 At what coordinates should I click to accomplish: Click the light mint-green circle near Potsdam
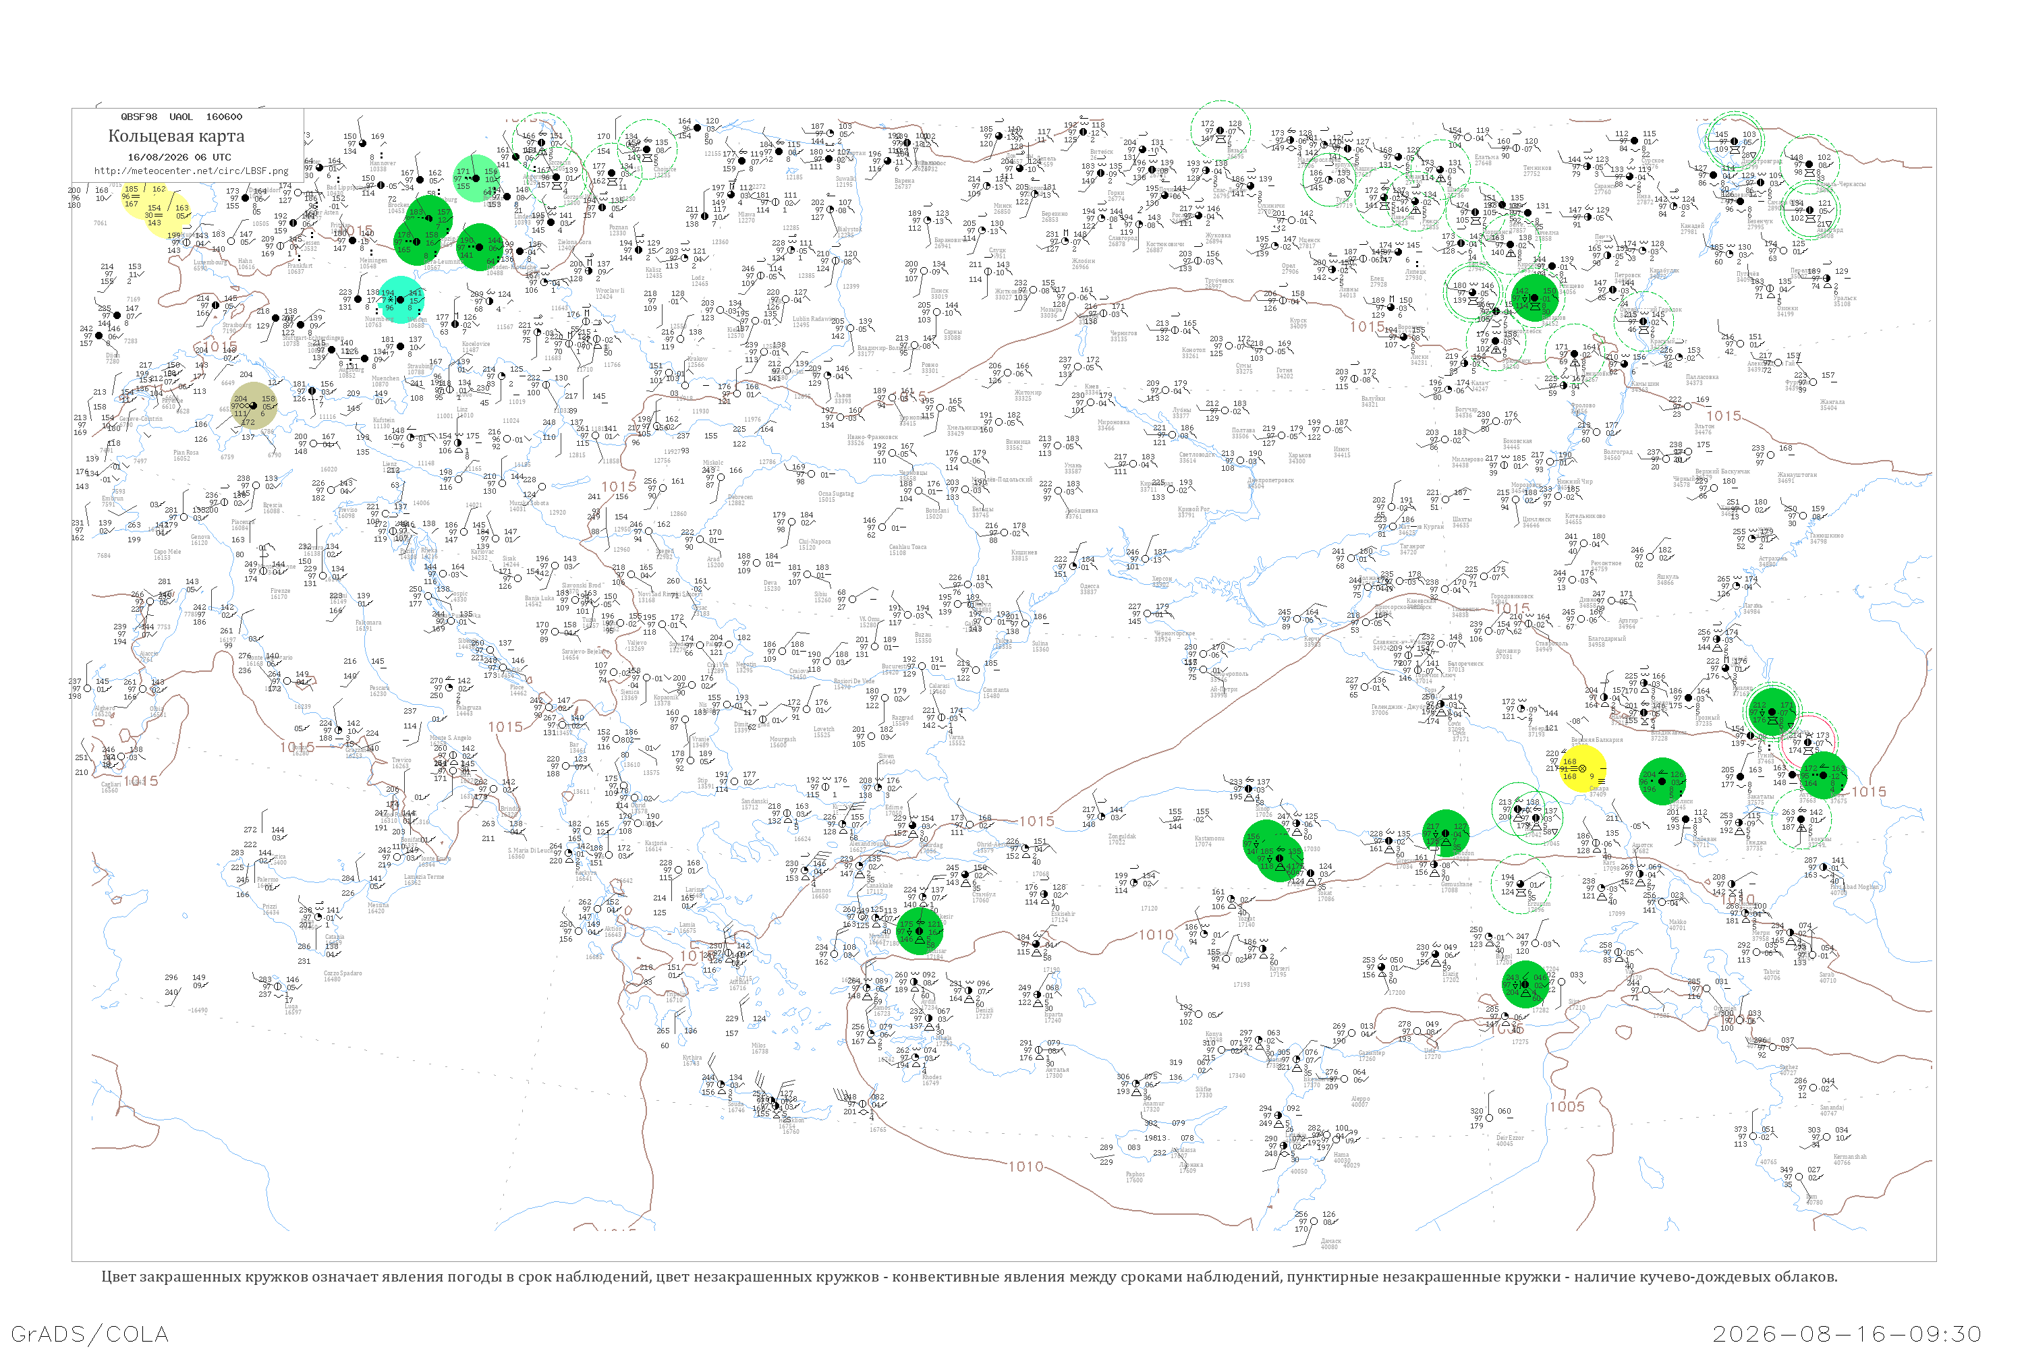[x=476, y=178]
